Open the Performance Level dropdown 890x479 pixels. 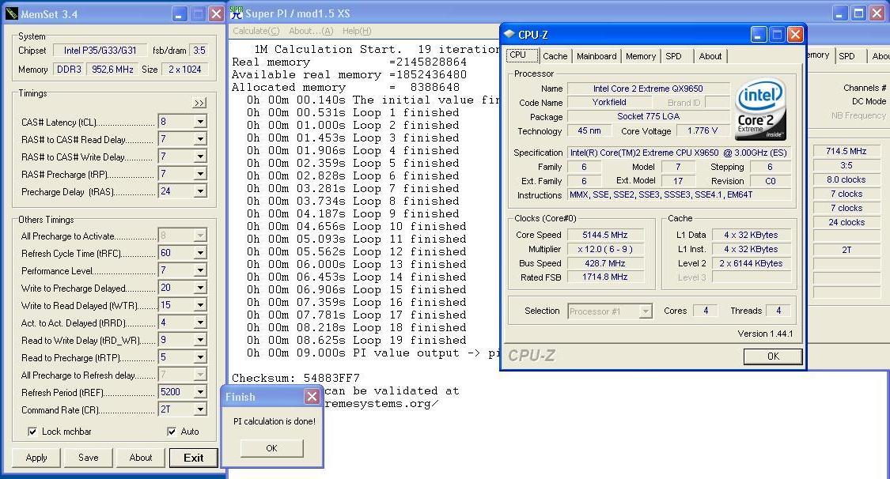coord(200,270)
